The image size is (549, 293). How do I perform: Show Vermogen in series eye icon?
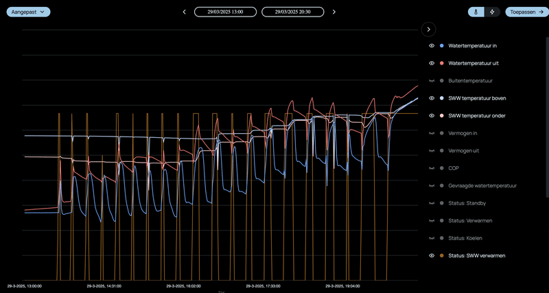point(432,133)
